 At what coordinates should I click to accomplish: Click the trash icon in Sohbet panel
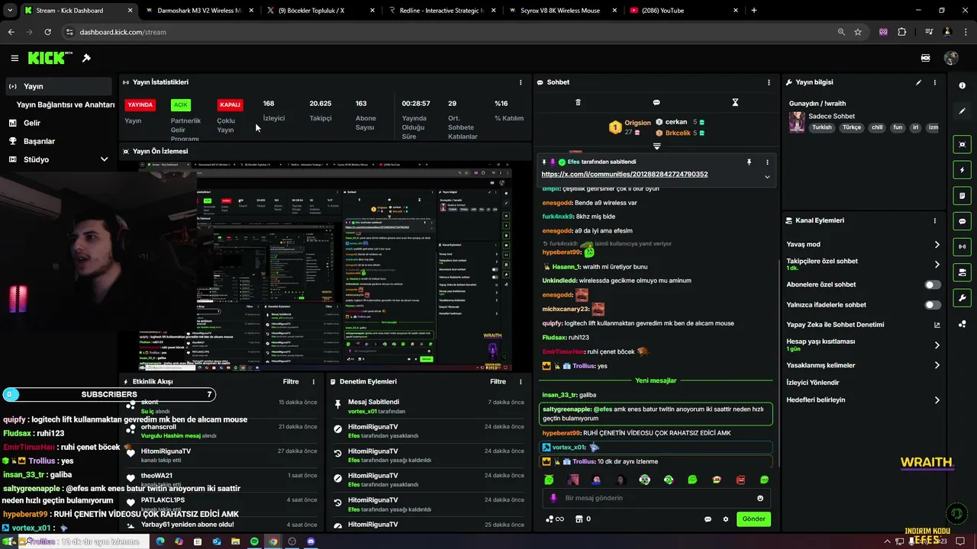(x=578, y=102)
